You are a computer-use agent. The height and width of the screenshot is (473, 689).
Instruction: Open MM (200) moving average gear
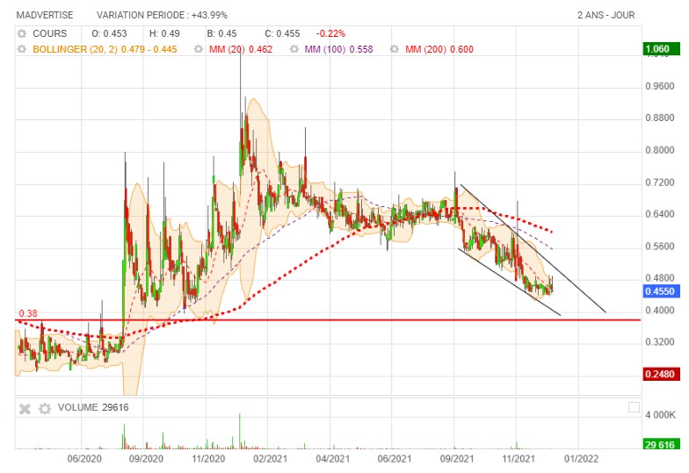[395, 49]
